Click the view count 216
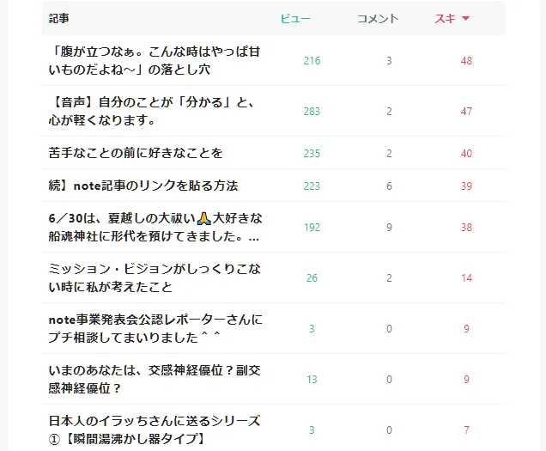Image resolution: width=546 pixels, height=451 pixels. [x=312, y=61]
